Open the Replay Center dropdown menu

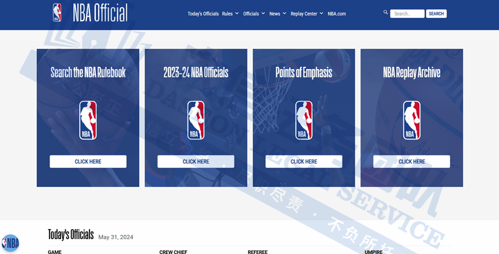click(x=307, y=14)
